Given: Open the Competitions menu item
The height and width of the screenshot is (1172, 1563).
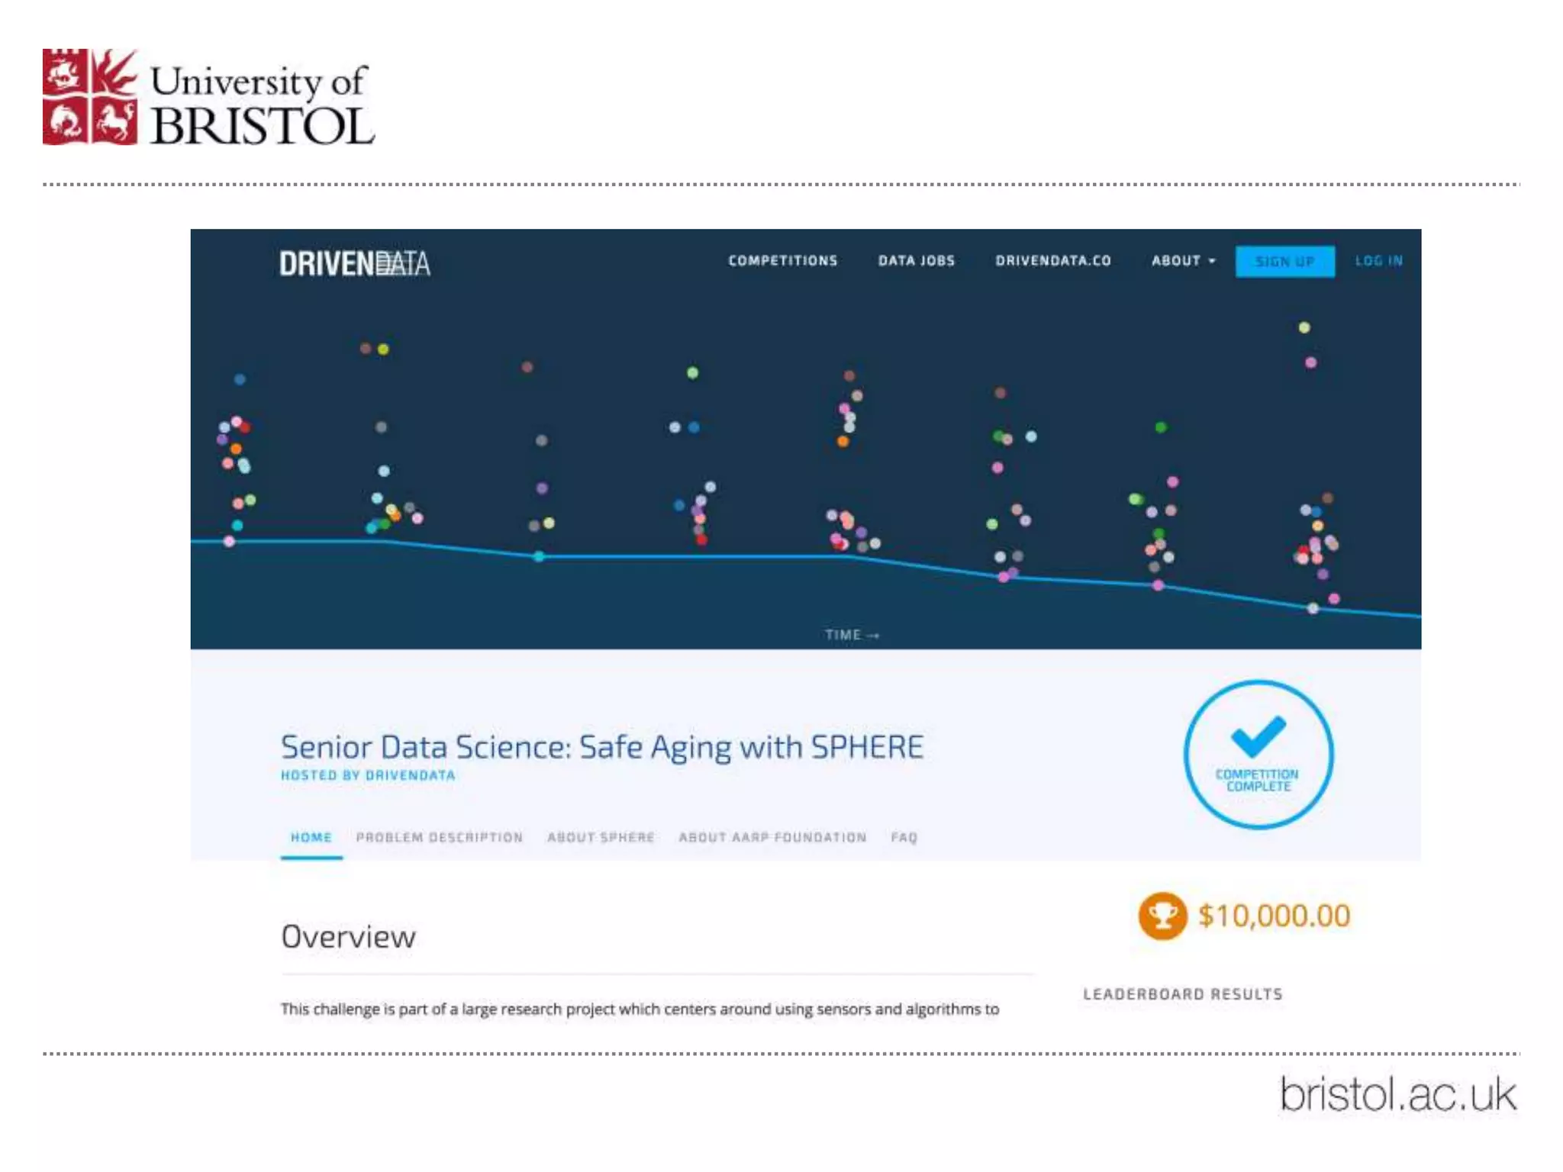Looking at the screenshot, I should (783, 261).
